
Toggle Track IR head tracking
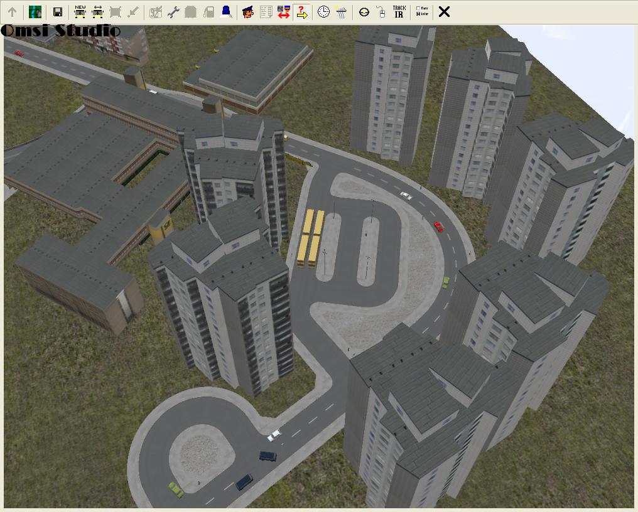point(399,12)
